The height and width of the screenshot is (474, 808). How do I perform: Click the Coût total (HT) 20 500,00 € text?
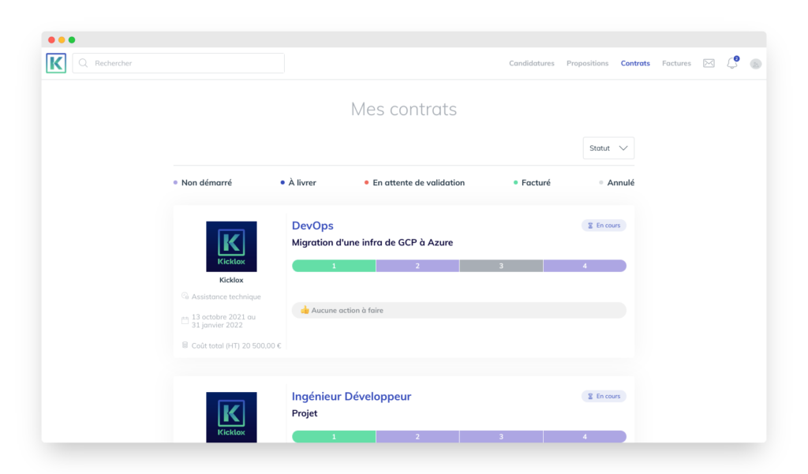(x=236, y=345)
